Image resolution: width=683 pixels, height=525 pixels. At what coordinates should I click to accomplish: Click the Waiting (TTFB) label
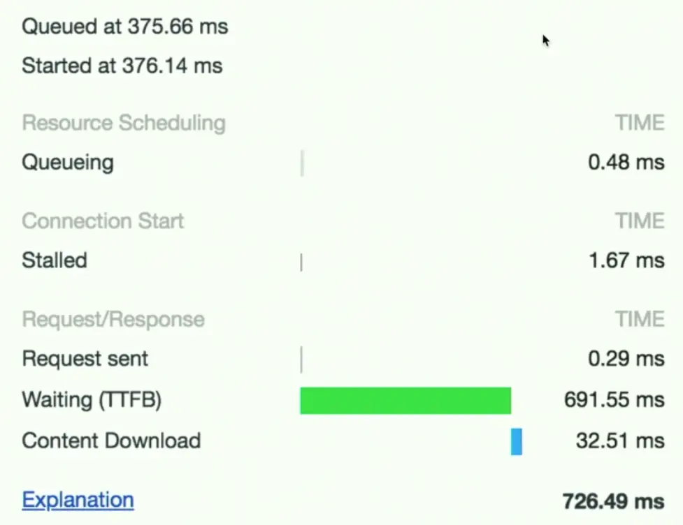coord(92,400)
